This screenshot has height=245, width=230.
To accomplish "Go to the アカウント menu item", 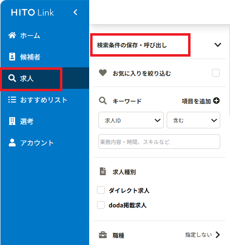I will (31, 143).
